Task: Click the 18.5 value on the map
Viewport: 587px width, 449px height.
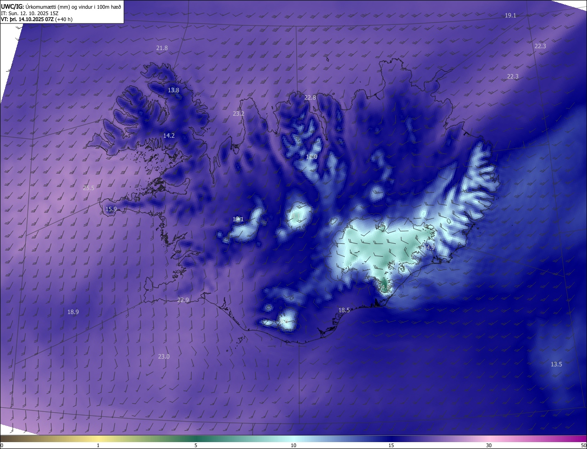Action: pyautogui.click(x=344, y=310)
